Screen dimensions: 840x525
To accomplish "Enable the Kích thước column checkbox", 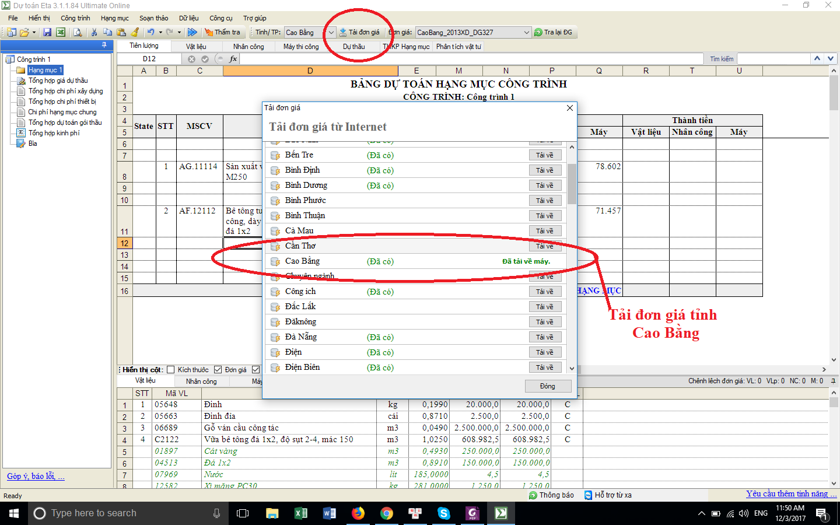I will [x=171, y=370].
